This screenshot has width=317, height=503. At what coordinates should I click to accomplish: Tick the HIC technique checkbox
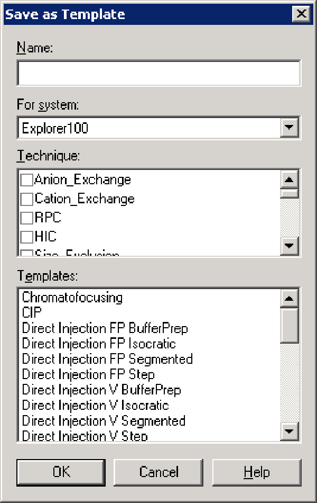(26, 237)
